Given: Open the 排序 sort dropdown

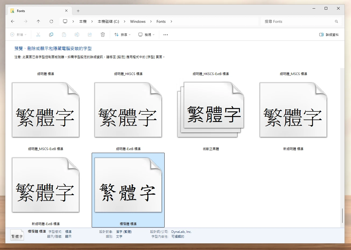Looking at the screenshot, I should 122,35.
